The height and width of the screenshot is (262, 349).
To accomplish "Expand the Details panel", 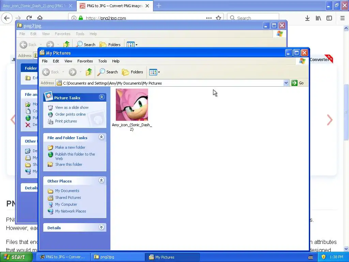I will pos(101,227).
